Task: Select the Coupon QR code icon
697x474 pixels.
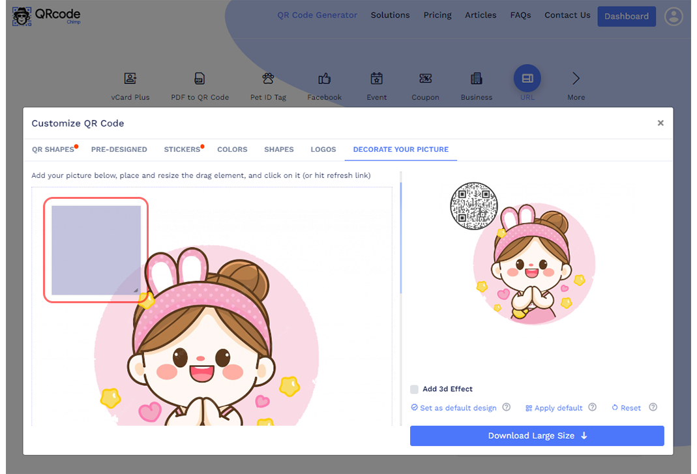Action: [x=425, y=78]
